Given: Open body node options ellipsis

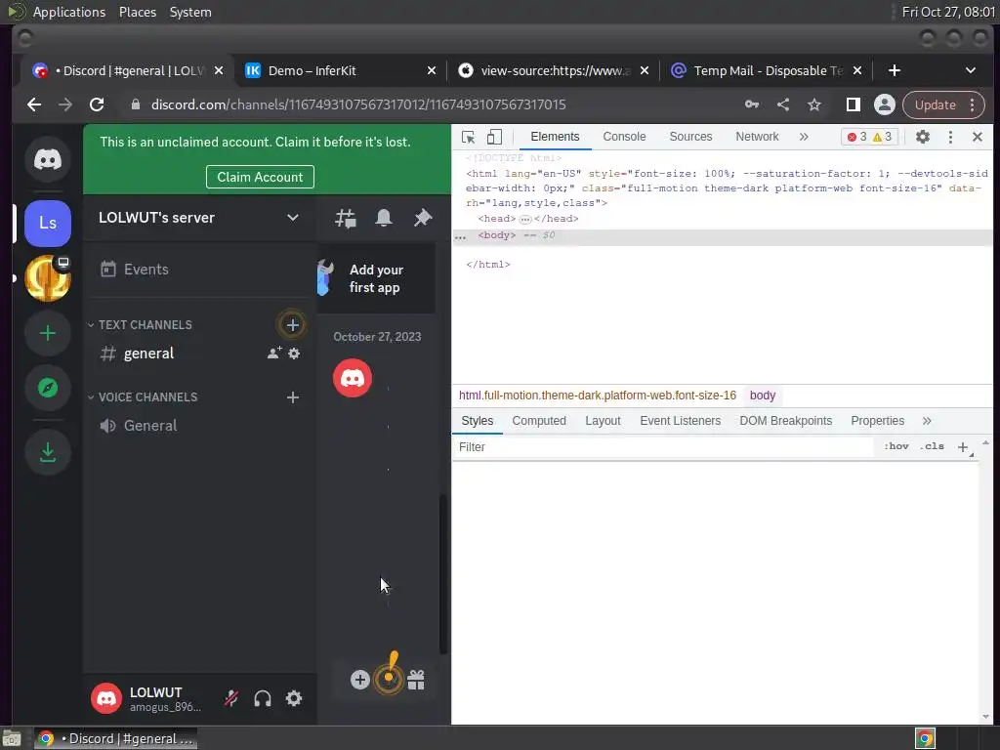Looking at the screenshot, I should [x=460, y=236].
